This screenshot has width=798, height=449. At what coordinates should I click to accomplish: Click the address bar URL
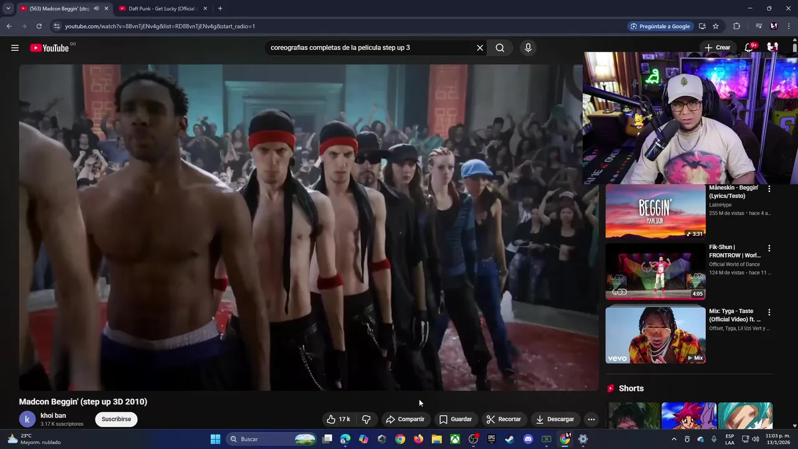point(160,26)
